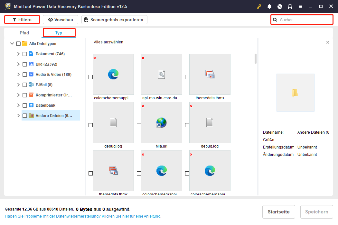Expand the Dokument (746) node
Viewport: 338px width, 225px height.
[x=18, y=54]
